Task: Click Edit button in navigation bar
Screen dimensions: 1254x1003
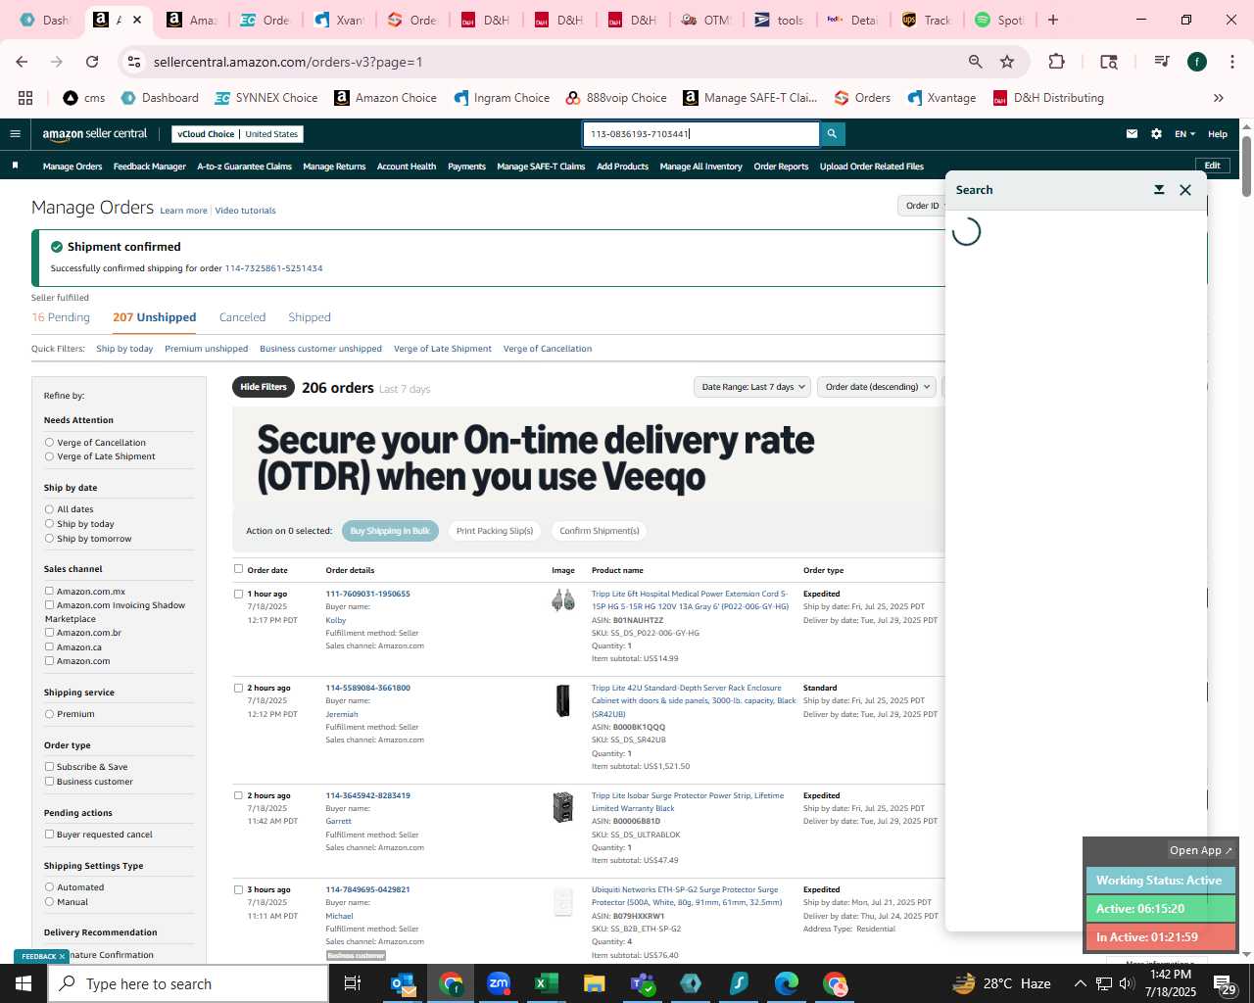Action: tap(1213, 166)
